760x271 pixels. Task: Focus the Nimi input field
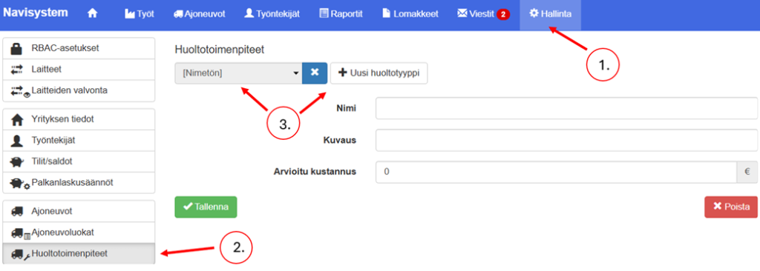[x=566, y=108]
